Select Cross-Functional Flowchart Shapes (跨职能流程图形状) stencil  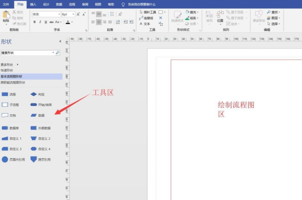(13, 82)
